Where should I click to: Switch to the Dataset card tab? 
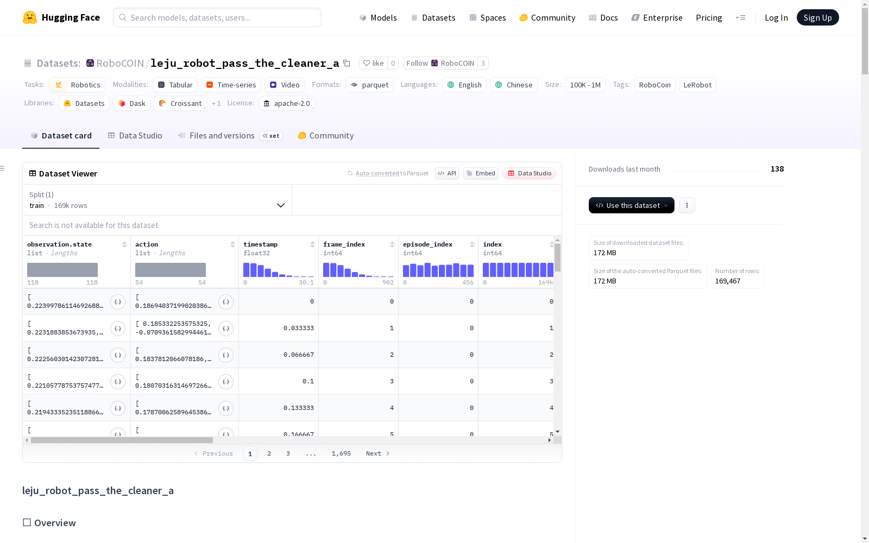pos(61,136)
